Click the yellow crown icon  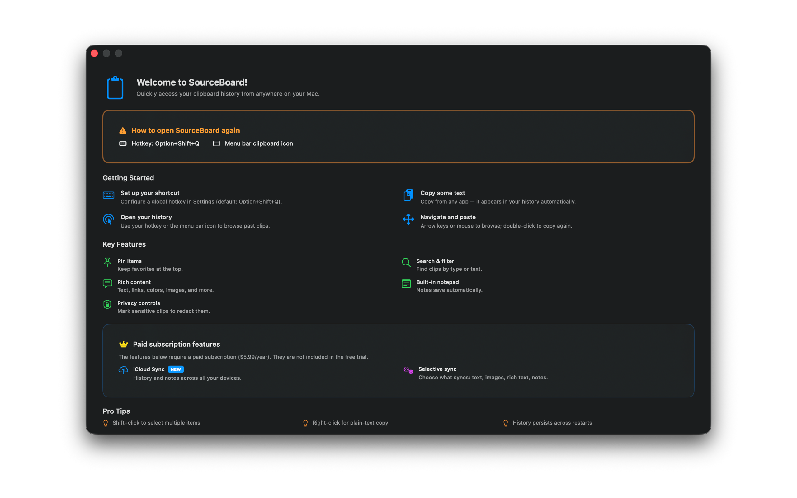[124, 344]
